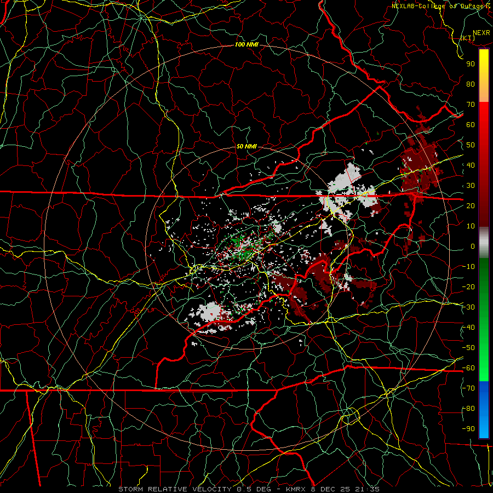Click the 50 value on the velocity scale
The height and width of the screenshot is (493, 493).
[471, 145]
